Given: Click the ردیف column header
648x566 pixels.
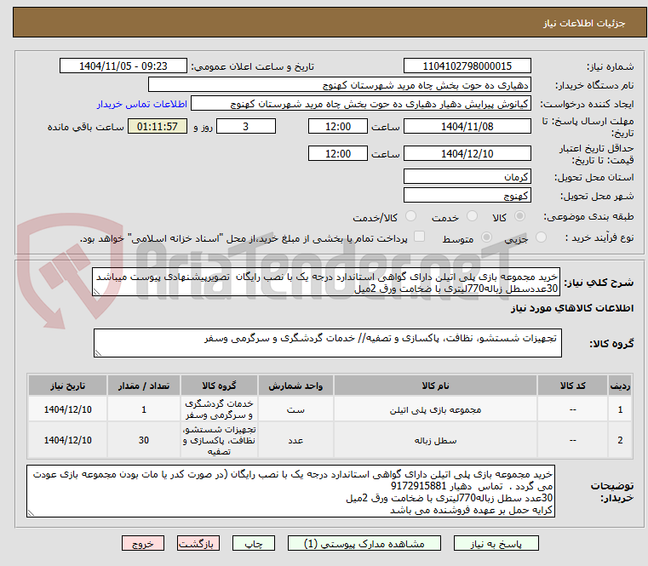Looking at the screenshot, I should click(620, 386).
